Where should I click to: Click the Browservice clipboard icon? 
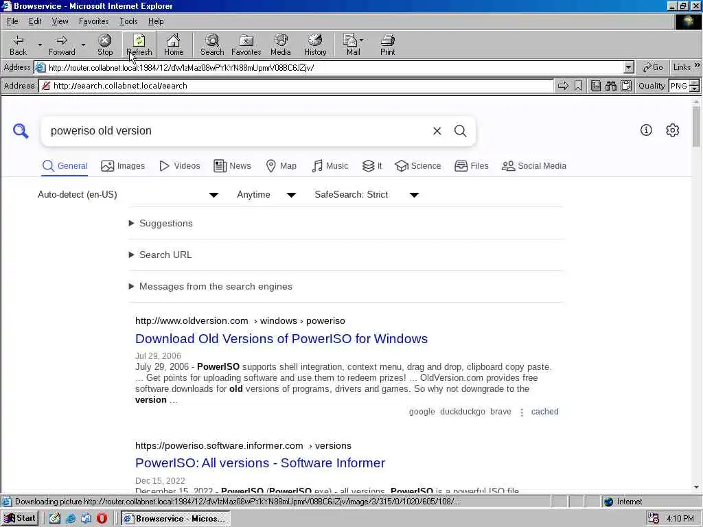click(x=626, y=86)
